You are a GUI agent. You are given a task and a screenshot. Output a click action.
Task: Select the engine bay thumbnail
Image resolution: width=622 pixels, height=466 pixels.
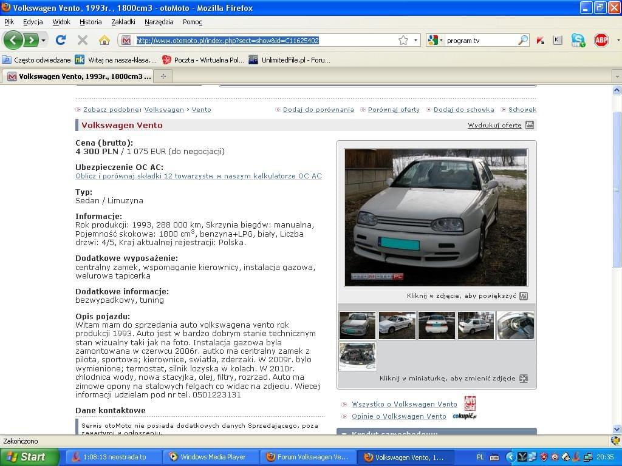tap(357, 357)
